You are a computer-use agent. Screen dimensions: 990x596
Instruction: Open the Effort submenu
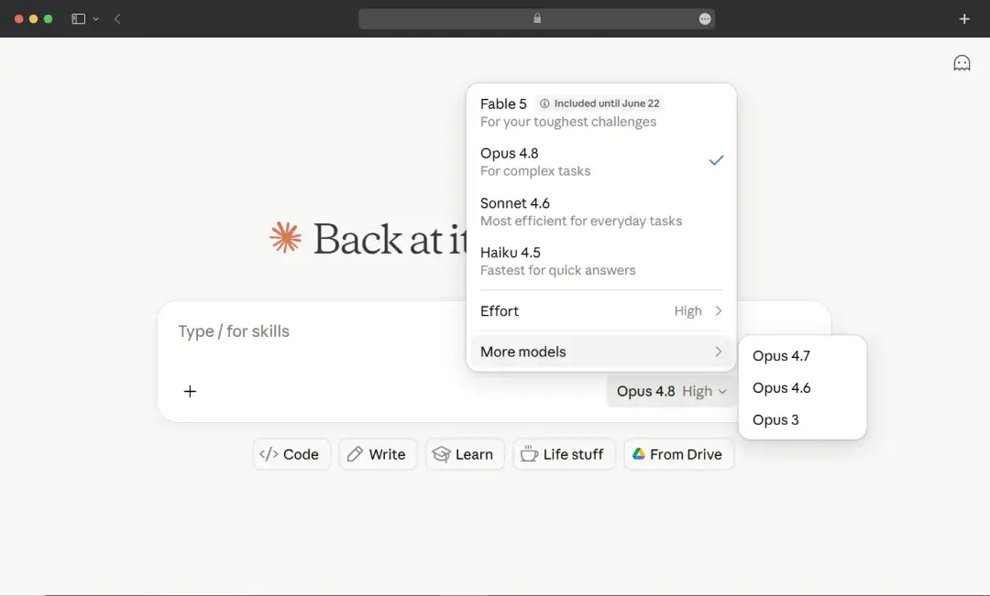601,311
